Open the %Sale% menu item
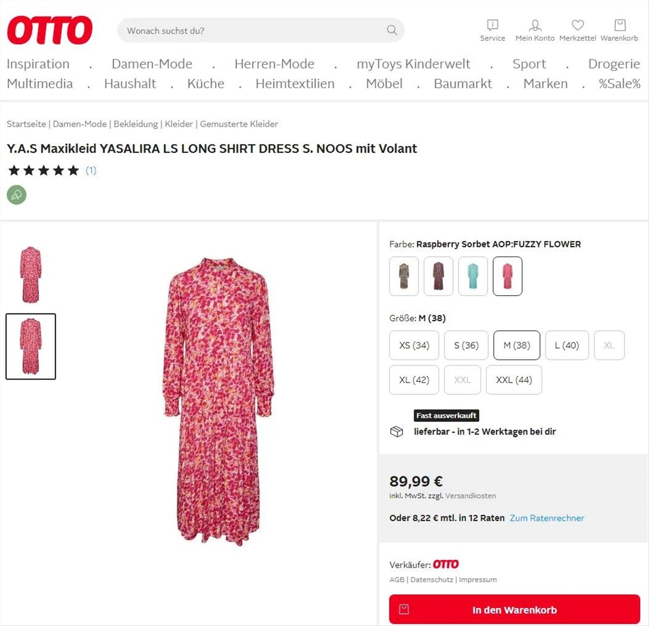The height and width of the screenshot is (626, 649). coord(619,83)
